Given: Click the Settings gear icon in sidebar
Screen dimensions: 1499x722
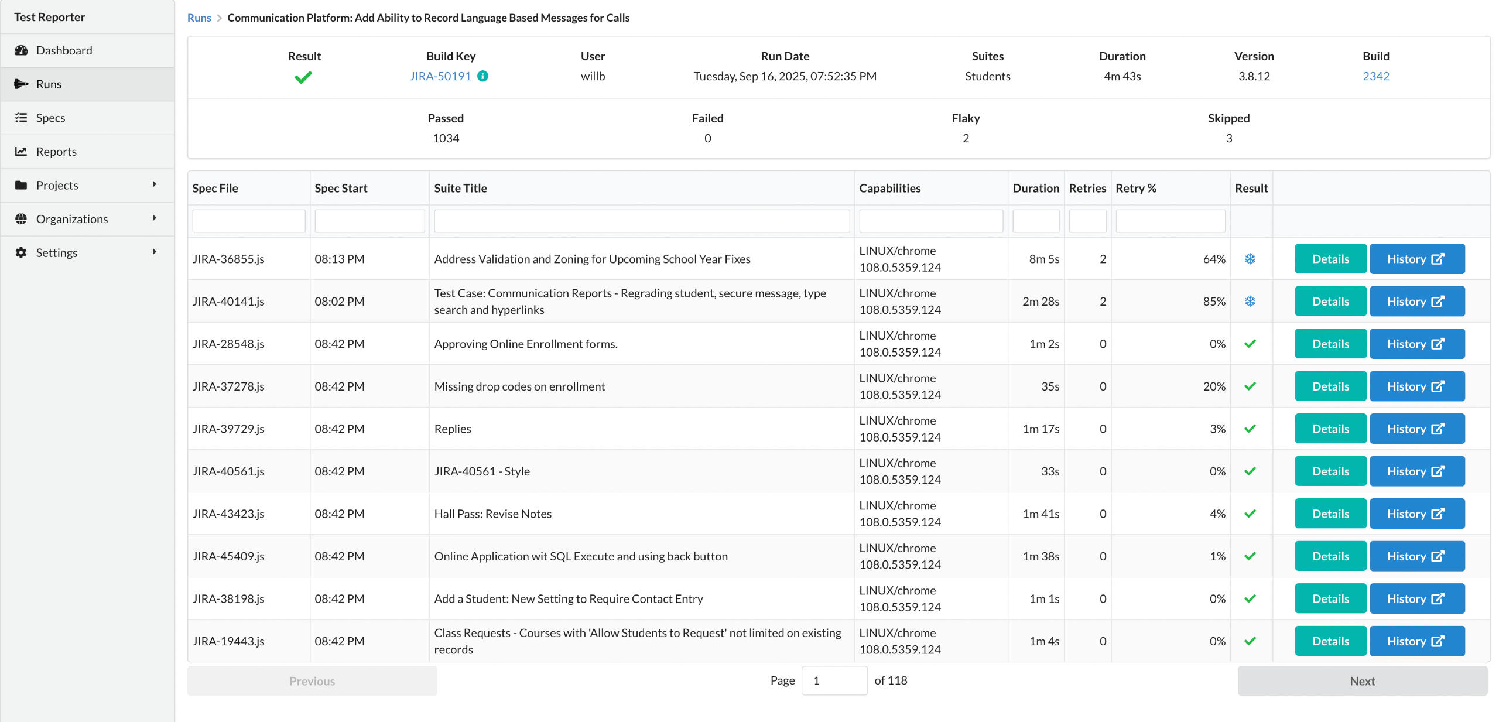Looking at the screenshot, I should coord(21,252).
